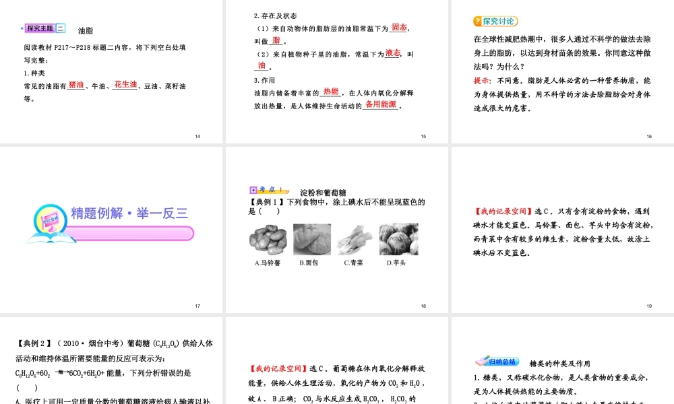Viewport: 674px width, 404px height.
Task: Click the 【我的记录空间】 label on slide 19
Action: (503, 211)
